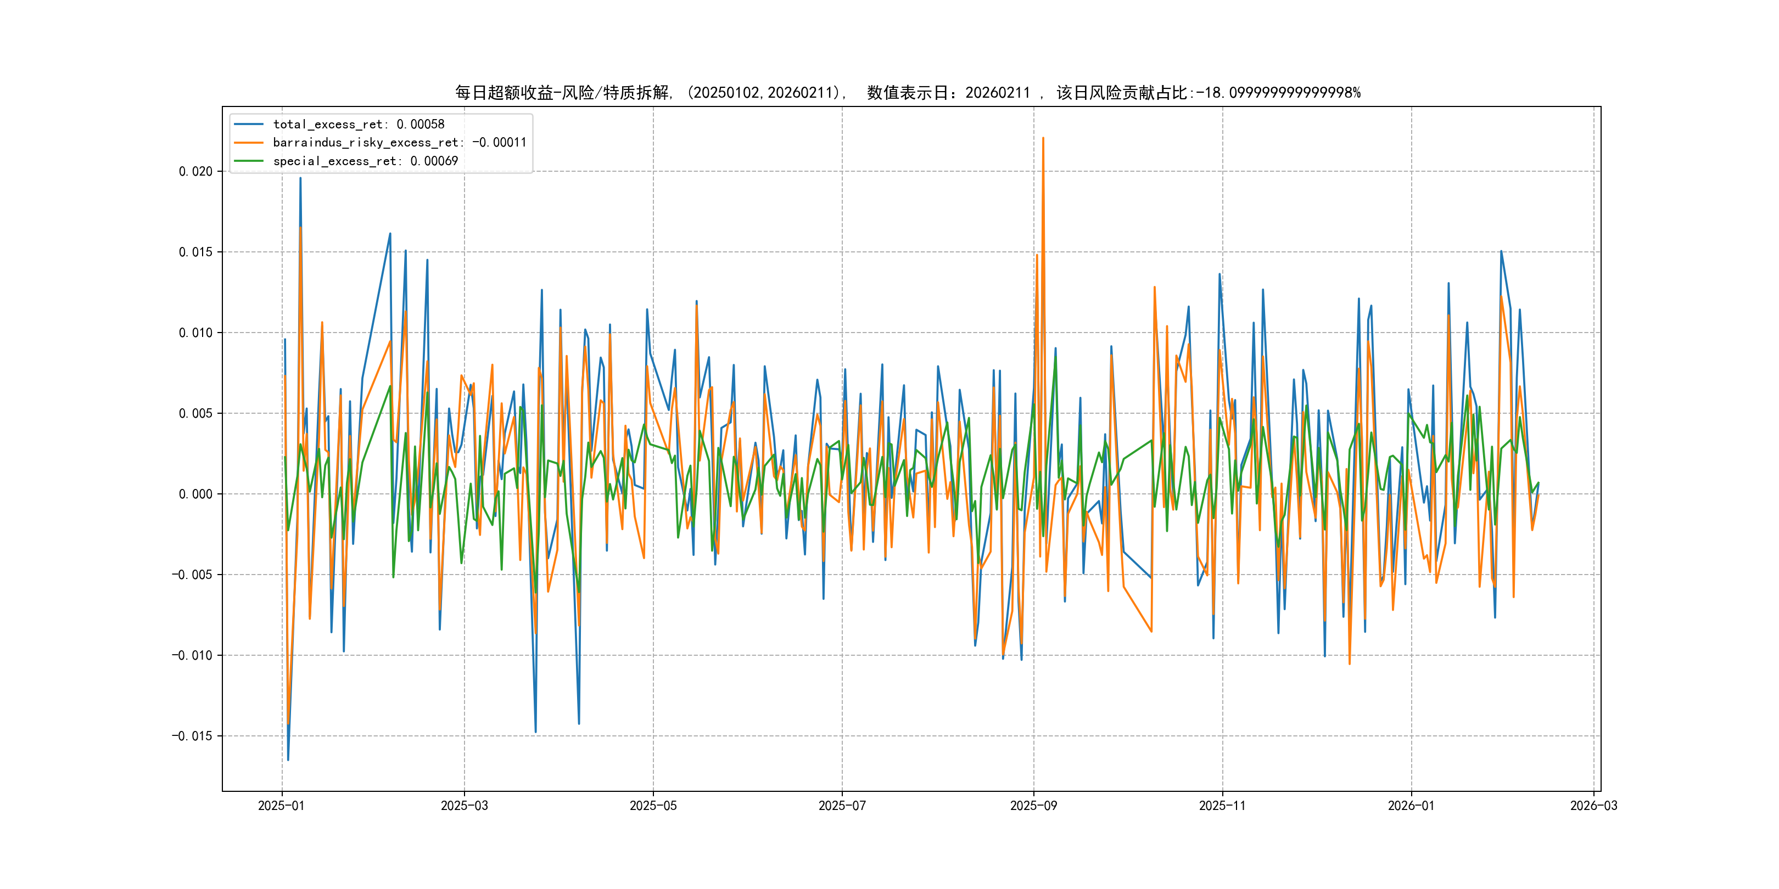Click the 2026-03 x-axis tick label
1779x889 pixels.
(1593, 806)
